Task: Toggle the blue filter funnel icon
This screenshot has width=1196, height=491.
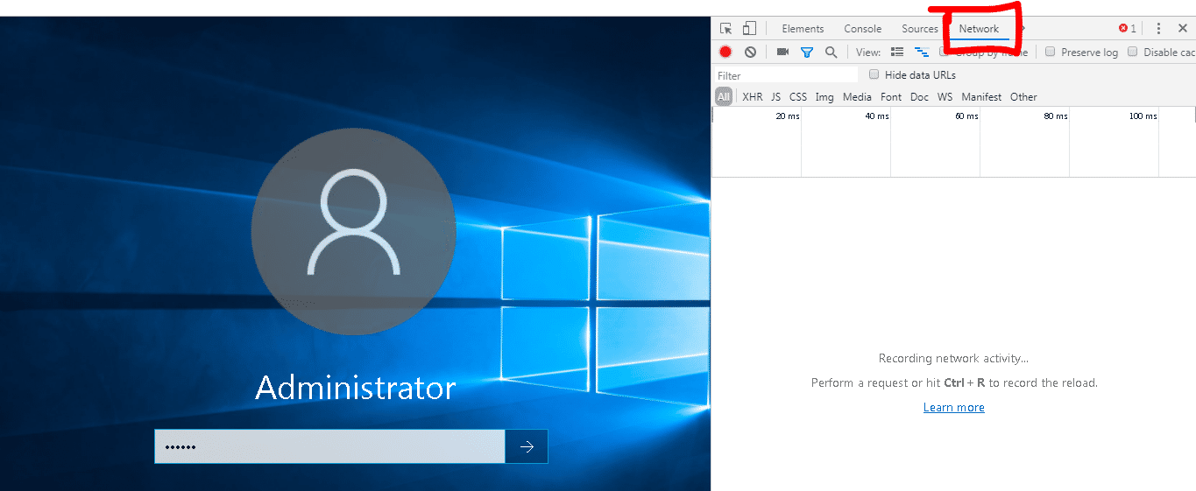Action: [x=807, y=53]
